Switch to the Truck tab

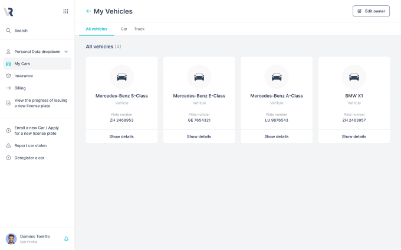coord(139,29)
